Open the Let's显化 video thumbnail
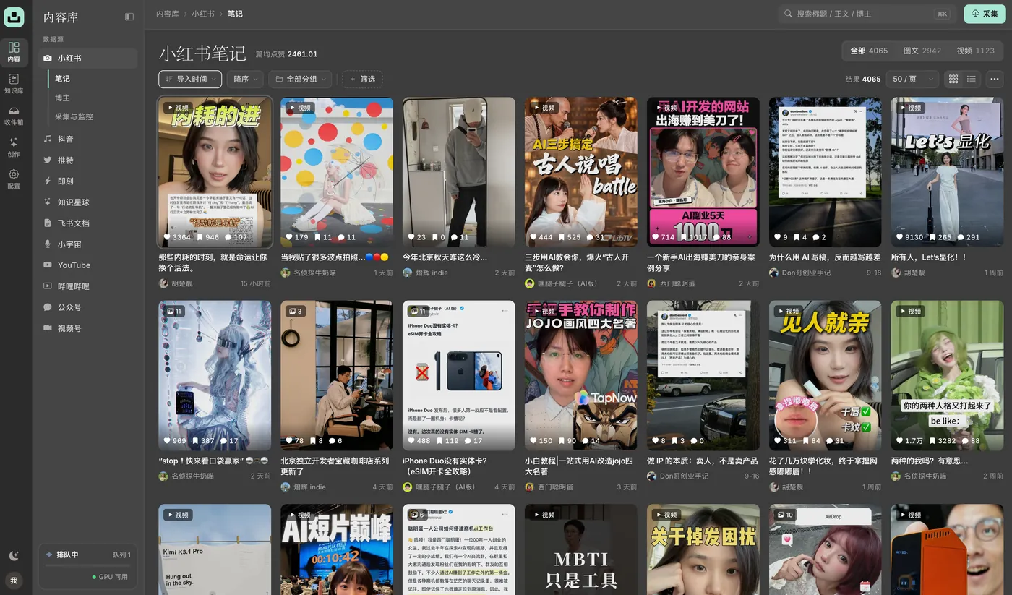This screenshot has height=595, width=1012. coord(948,172)
